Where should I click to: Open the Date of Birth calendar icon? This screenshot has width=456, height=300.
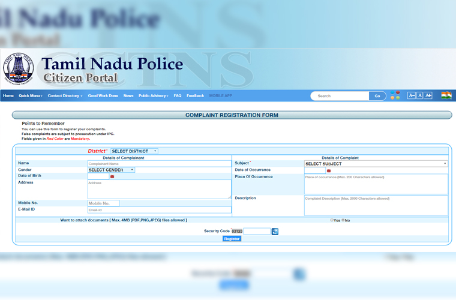click(112, 176)
